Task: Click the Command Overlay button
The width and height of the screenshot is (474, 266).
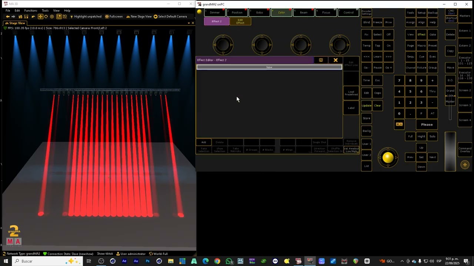Action: 465,150
